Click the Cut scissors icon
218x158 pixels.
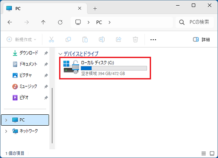click(51, 39)
